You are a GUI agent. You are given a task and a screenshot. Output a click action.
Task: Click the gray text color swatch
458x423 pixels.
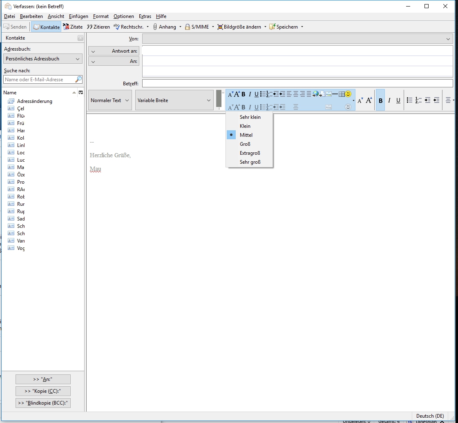219,99
